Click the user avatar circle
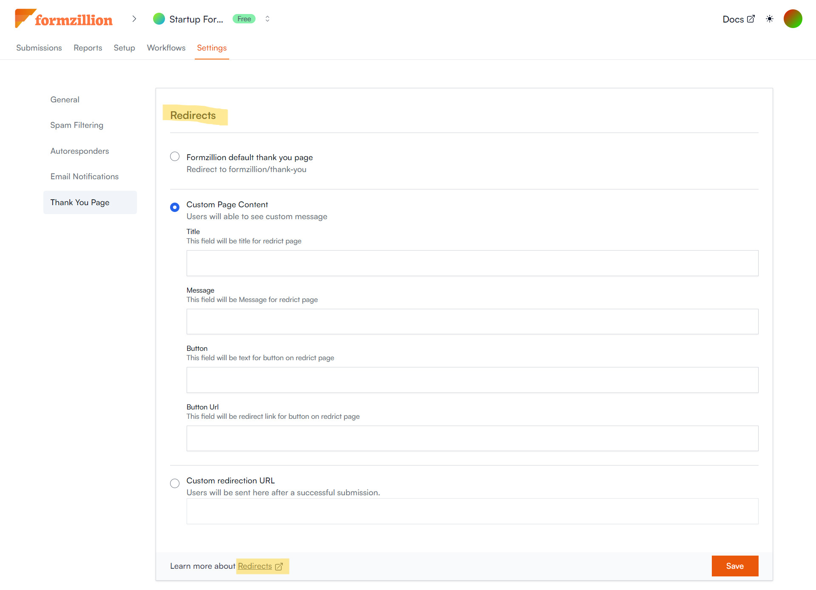The image size is (816, 590). pos(793,19)
